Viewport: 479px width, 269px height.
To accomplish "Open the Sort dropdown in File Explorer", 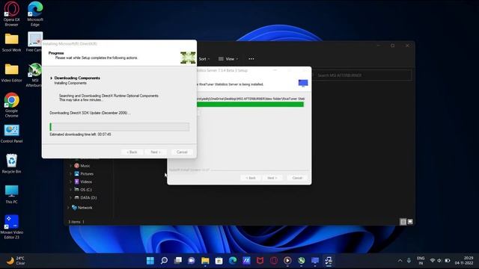I will click(204, 59).
